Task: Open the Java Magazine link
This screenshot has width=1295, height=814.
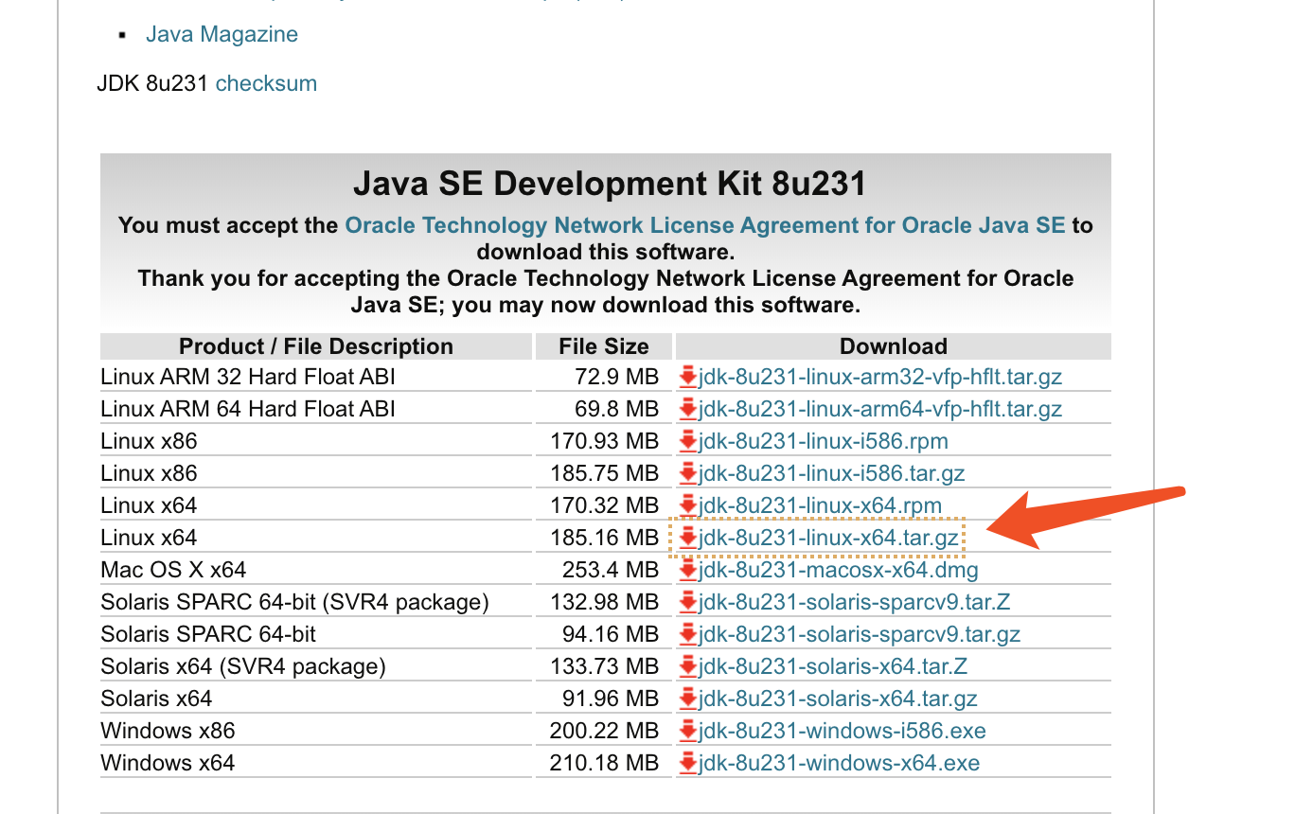Action: [222, 34]
